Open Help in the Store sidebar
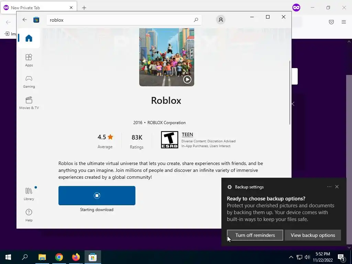 (29, 215)
